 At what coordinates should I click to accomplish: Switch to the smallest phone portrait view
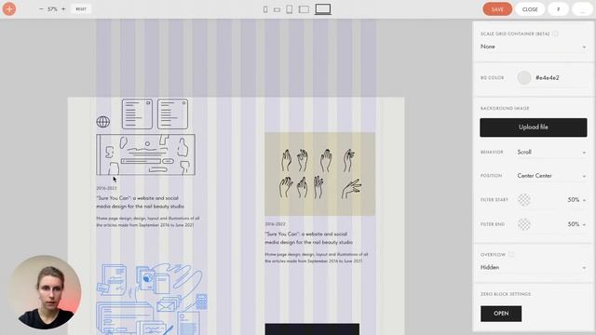click(x=265, y=9)
